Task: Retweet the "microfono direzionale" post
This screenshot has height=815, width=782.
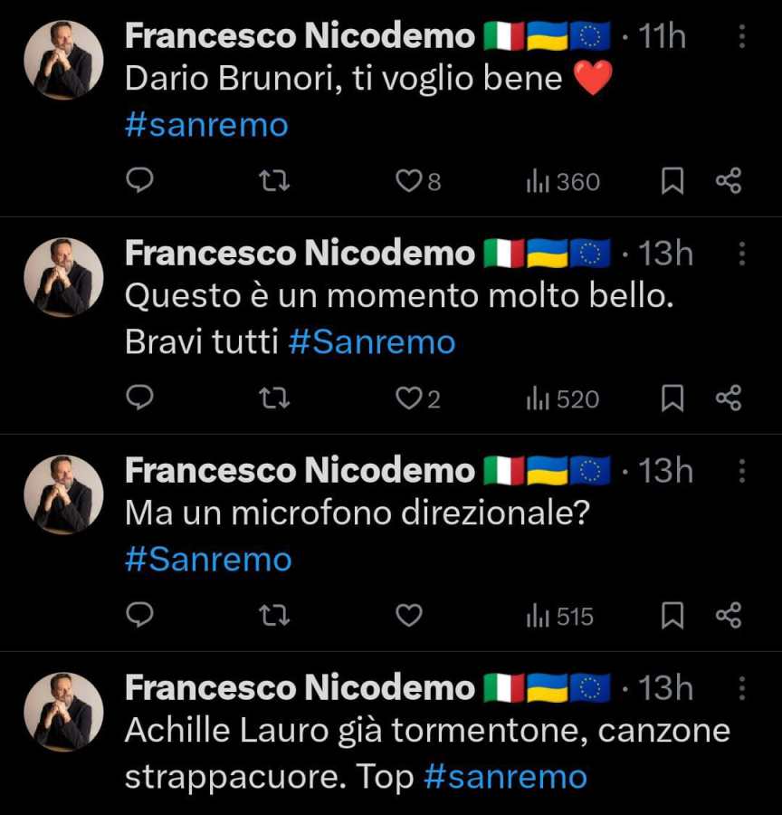Action: [x=273, y=616]
